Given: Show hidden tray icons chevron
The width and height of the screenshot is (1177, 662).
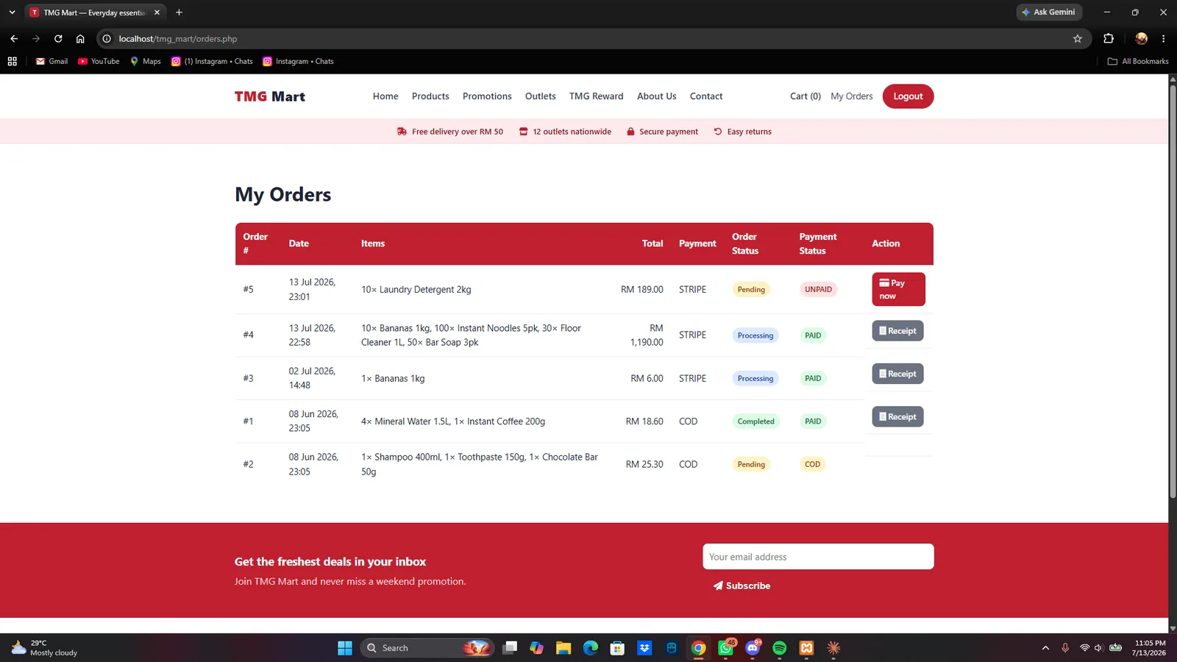Looking at the screenshot, I should [1045, 648].
